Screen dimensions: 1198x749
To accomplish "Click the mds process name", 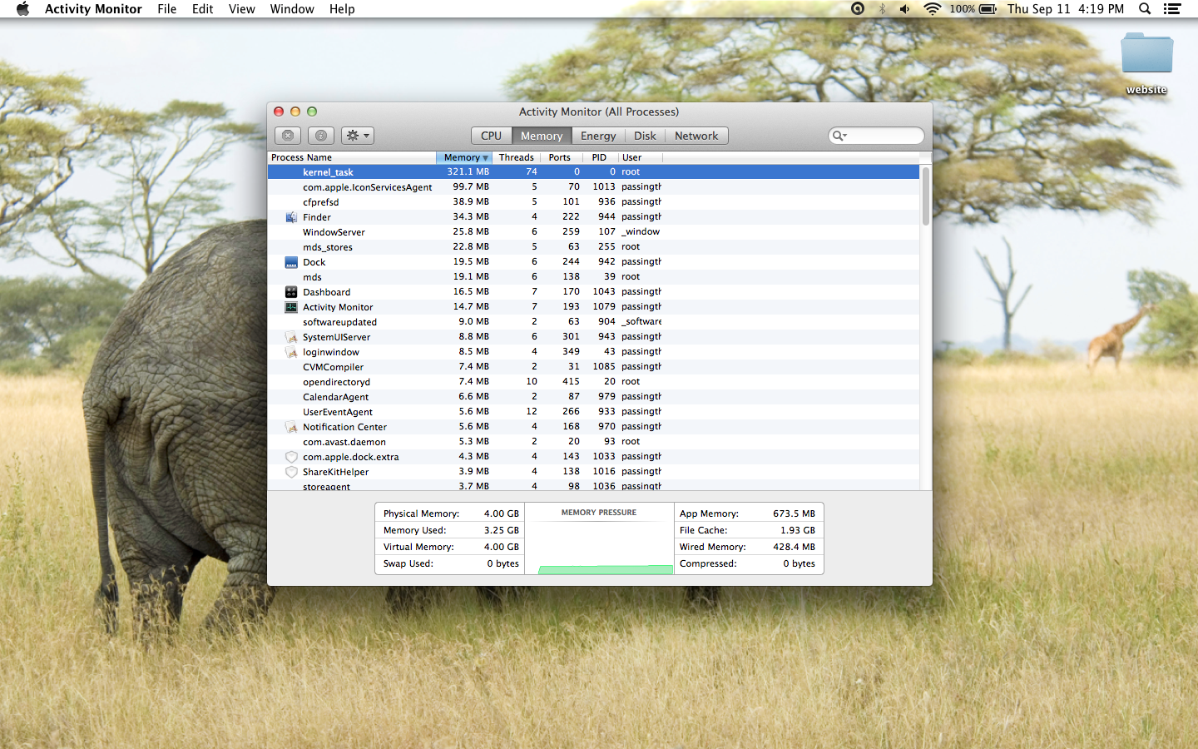I will pos(312,277).
